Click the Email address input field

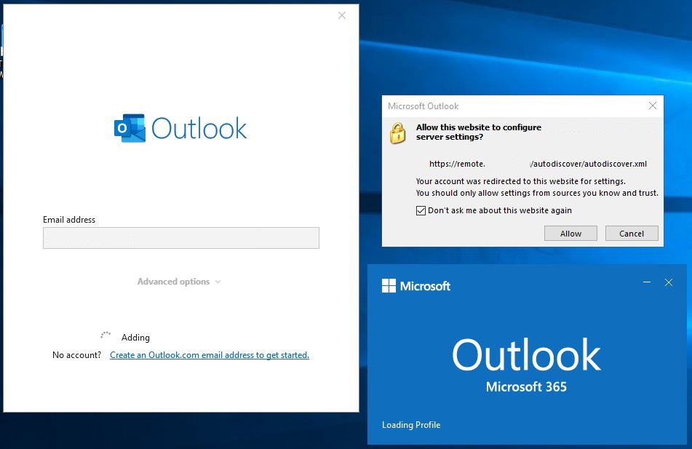pos(181,238)
